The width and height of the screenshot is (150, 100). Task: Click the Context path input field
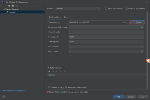[107, 32]
